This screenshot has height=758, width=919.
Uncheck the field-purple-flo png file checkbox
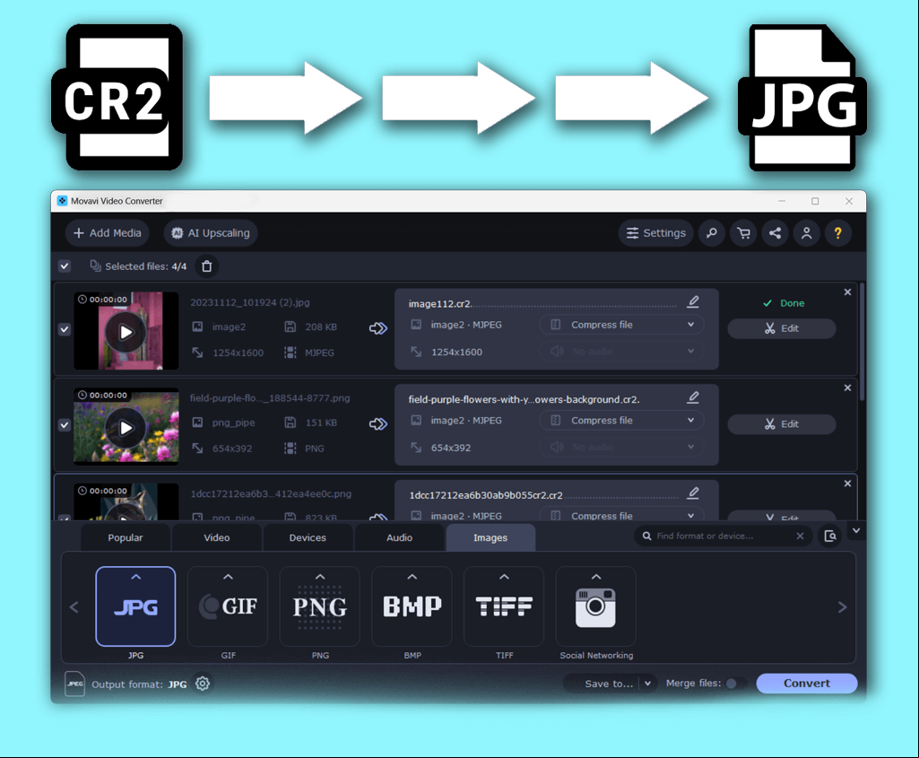65,425
